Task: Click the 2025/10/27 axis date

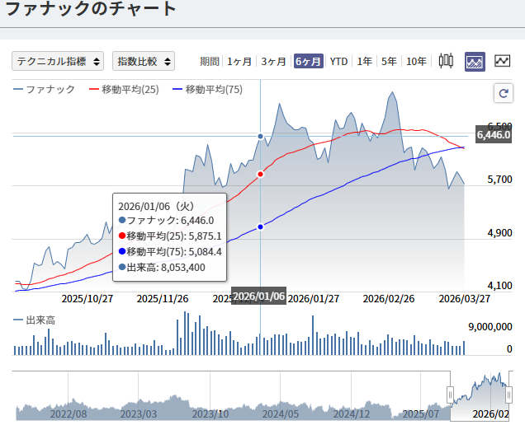Action: [x=87, y=298]
